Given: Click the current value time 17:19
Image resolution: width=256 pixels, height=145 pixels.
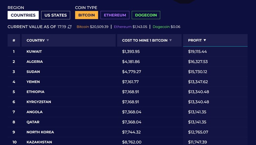Looking at the screenshot, I should [x=62, y=27].
